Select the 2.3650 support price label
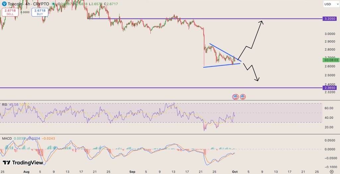Screen dimensions: 340x174 pos(331,88)
